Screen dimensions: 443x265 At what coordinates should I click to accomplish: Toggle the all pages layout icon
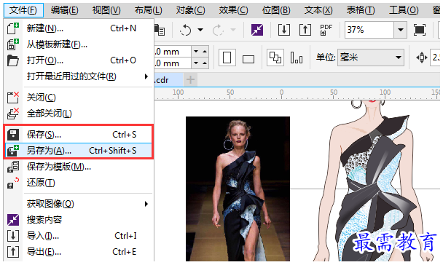tap(275, 58)
